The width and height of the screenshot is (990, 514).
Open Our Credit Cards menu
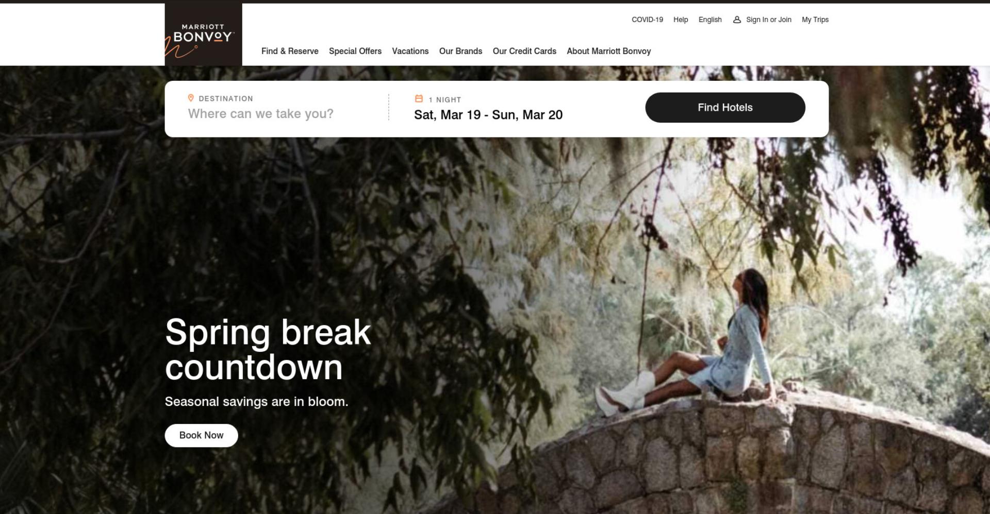click(x=524, y=51)
